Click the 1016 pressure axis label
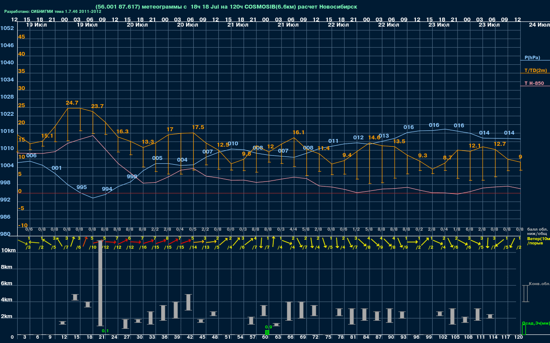 click(7, 131)
